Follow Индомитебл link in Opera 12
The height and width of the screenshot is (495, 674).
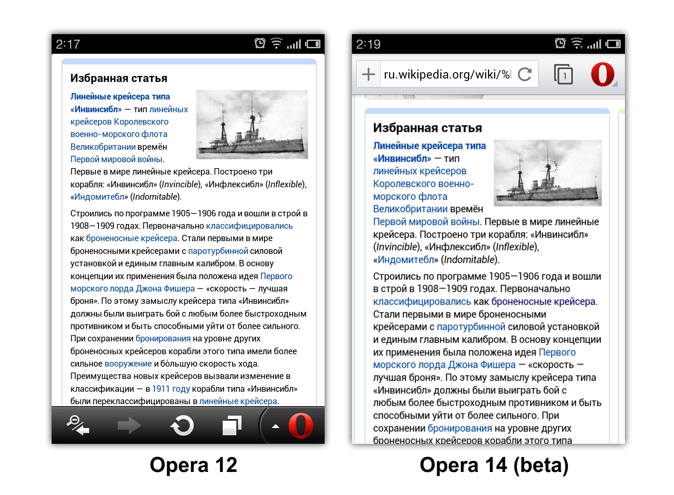click(x=99, y=197)
